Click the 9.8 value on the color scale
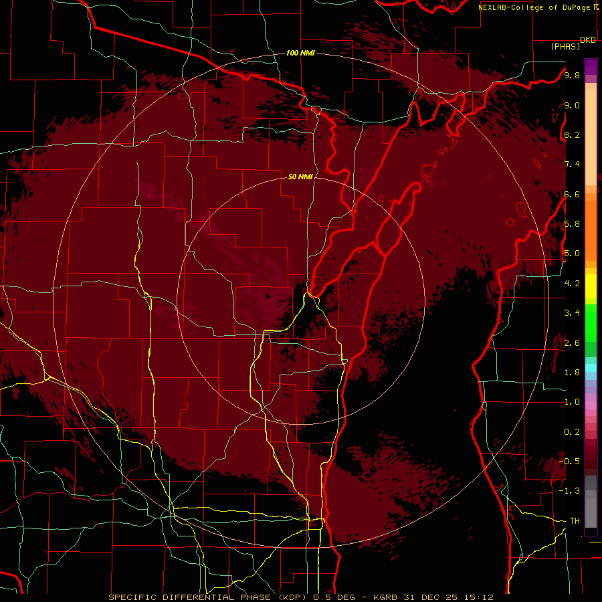 pos(572,75)
